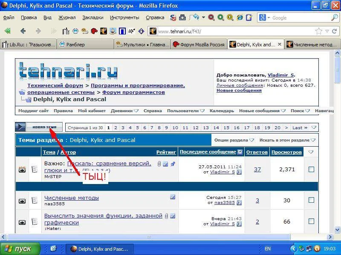Click the Internet Explorer 'e' toolbar icon
341x255 pixels.
(x=240, y=17)
